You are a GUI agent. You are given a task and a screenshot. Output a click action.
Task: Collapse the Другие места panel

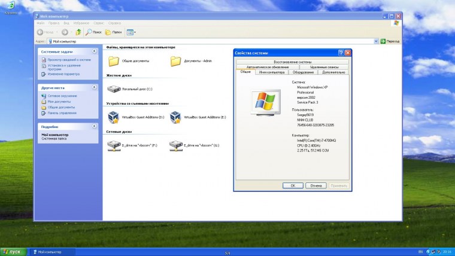pyautogui.click(x=93, y=87)
